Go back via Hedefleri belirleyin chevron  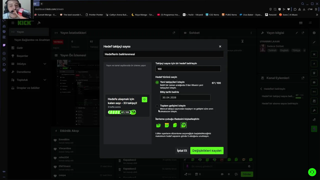pos(261,89)
